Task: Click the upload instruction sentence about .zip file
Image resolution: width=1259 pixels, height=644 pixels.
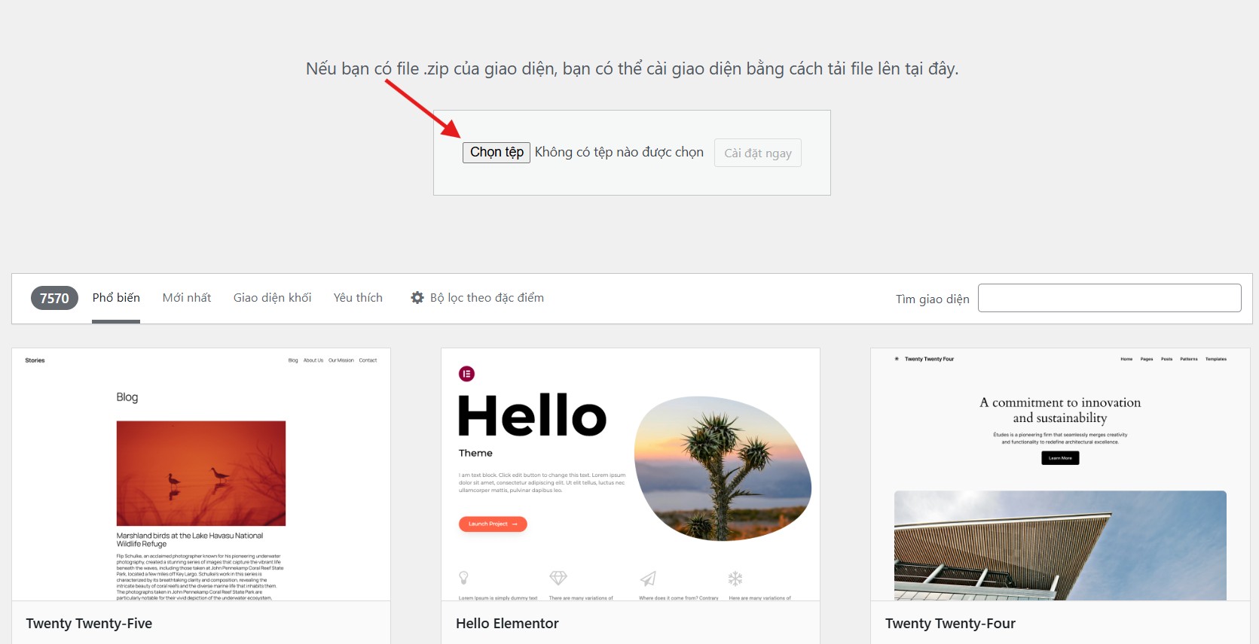Action: (632, 68)
